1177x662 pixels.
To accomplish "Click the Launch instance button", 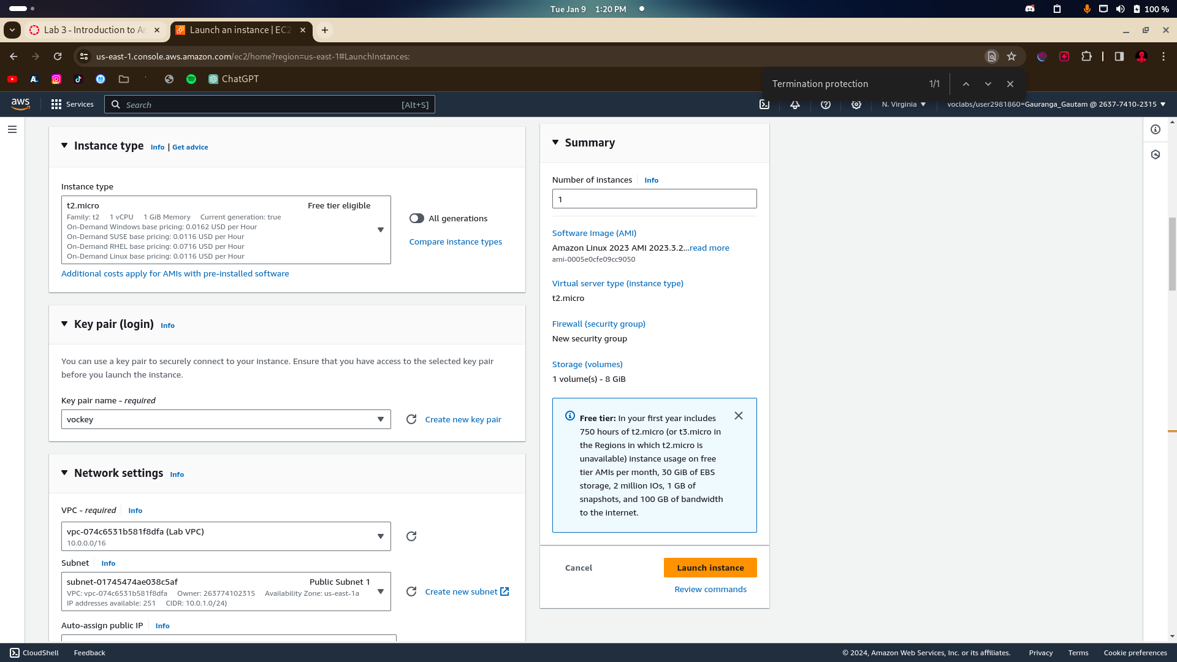I will point(710,568).
